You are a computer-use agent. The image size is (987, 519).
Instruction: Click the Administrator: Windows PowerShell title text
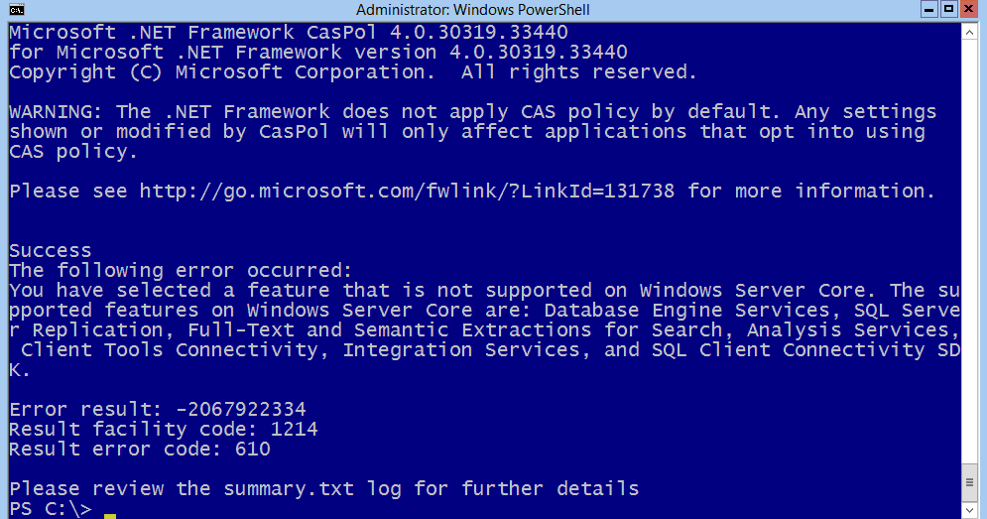[x=473, y=10]
